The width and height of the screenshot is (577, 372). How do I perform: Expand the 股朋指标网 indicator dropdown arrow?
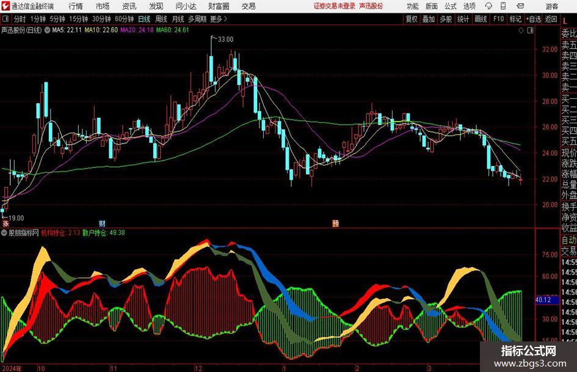(x=4, y=233)
